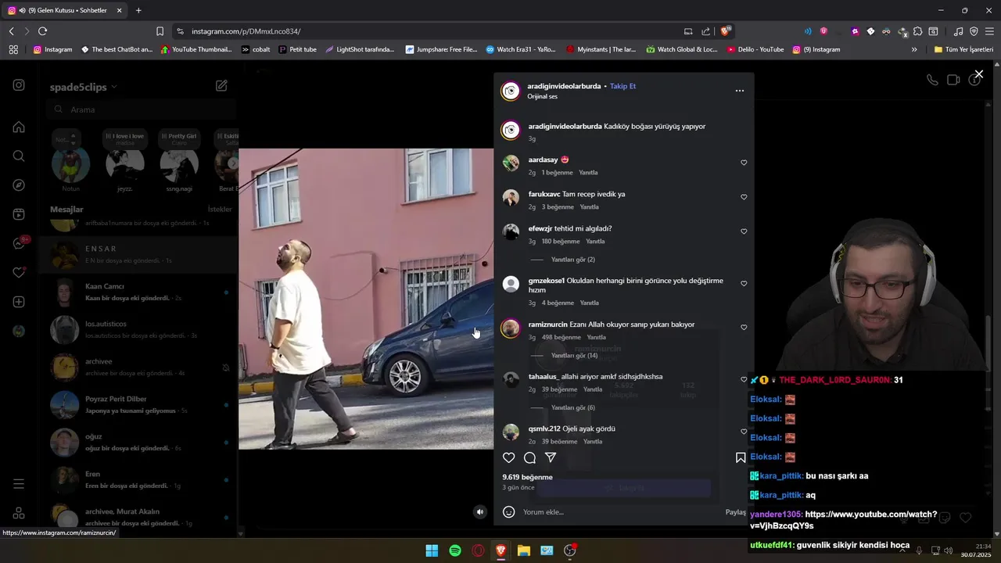Compose a new message with pencil icon
This screenshot has height=563, width=1001.
pos(221,85)
